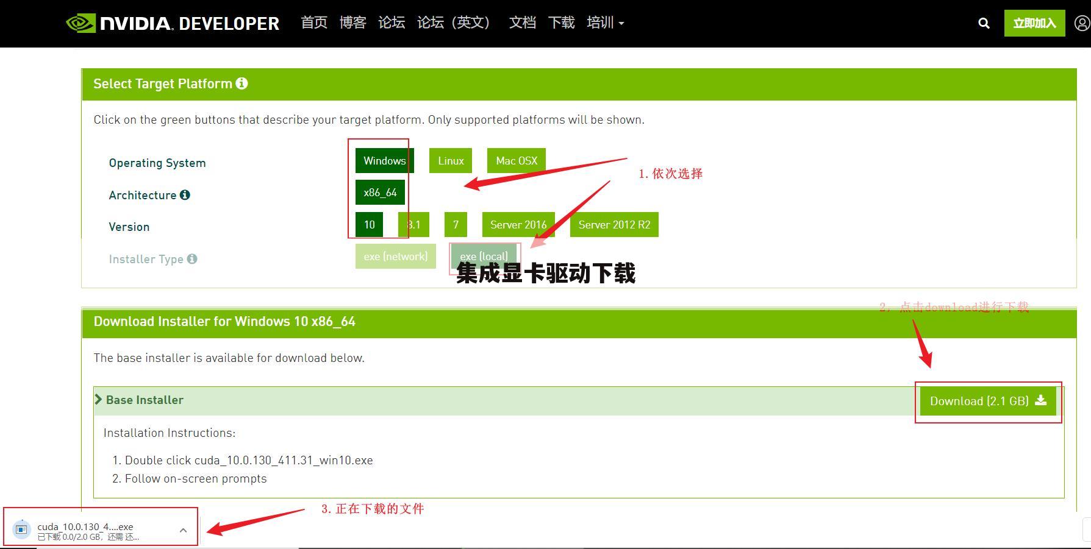Open 文档 navigation item
This screenshot has width=1091, height=549.
click(x=523, y=23)
